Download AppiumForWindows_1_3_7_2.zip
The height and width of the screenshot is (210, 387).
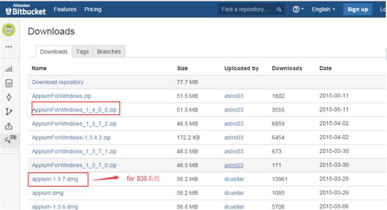(75, 123)
